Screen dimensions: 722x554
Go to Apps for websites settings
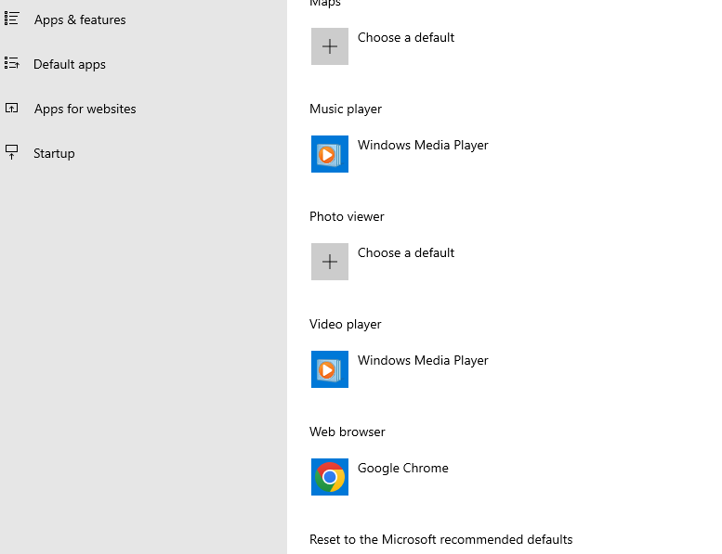tap(85, 109)
